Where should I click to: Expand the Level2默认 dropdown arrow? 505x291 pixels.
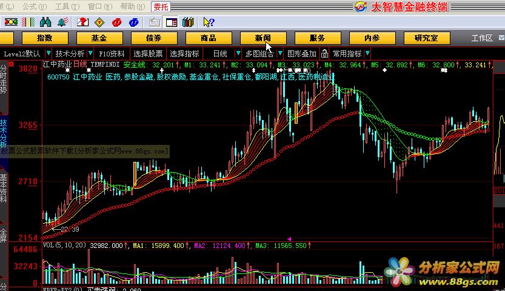click(48, 53)
